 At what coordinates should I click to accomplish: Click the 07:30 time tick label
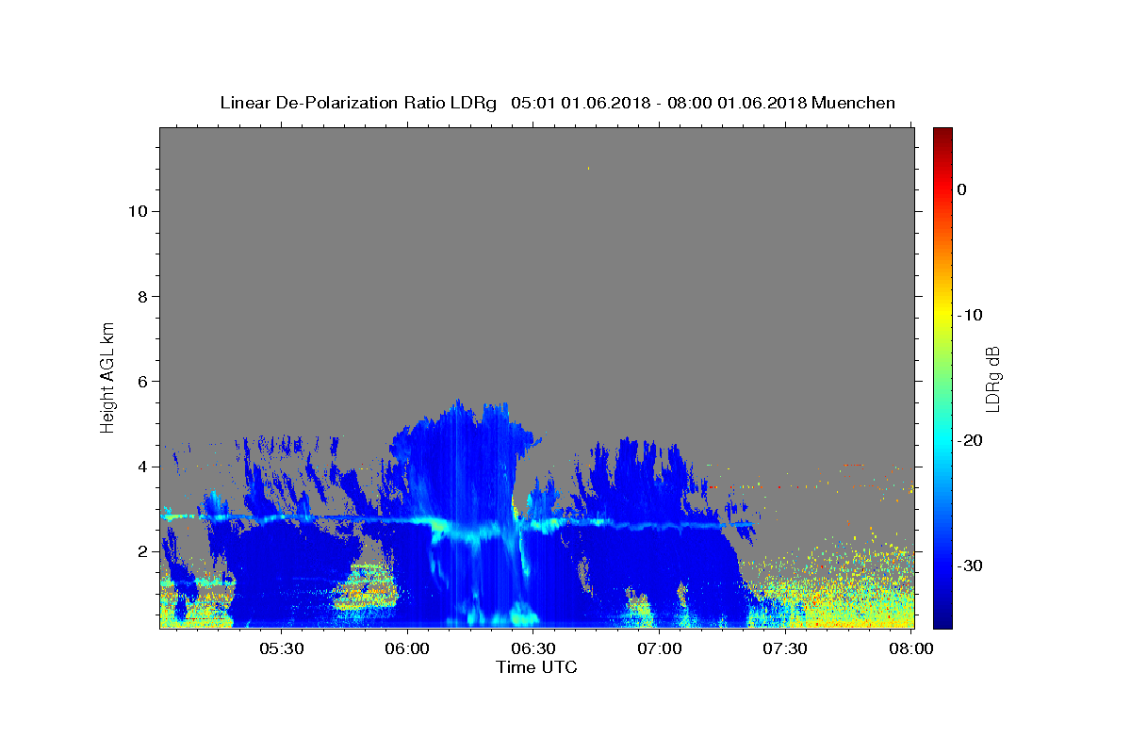point(785,648)
